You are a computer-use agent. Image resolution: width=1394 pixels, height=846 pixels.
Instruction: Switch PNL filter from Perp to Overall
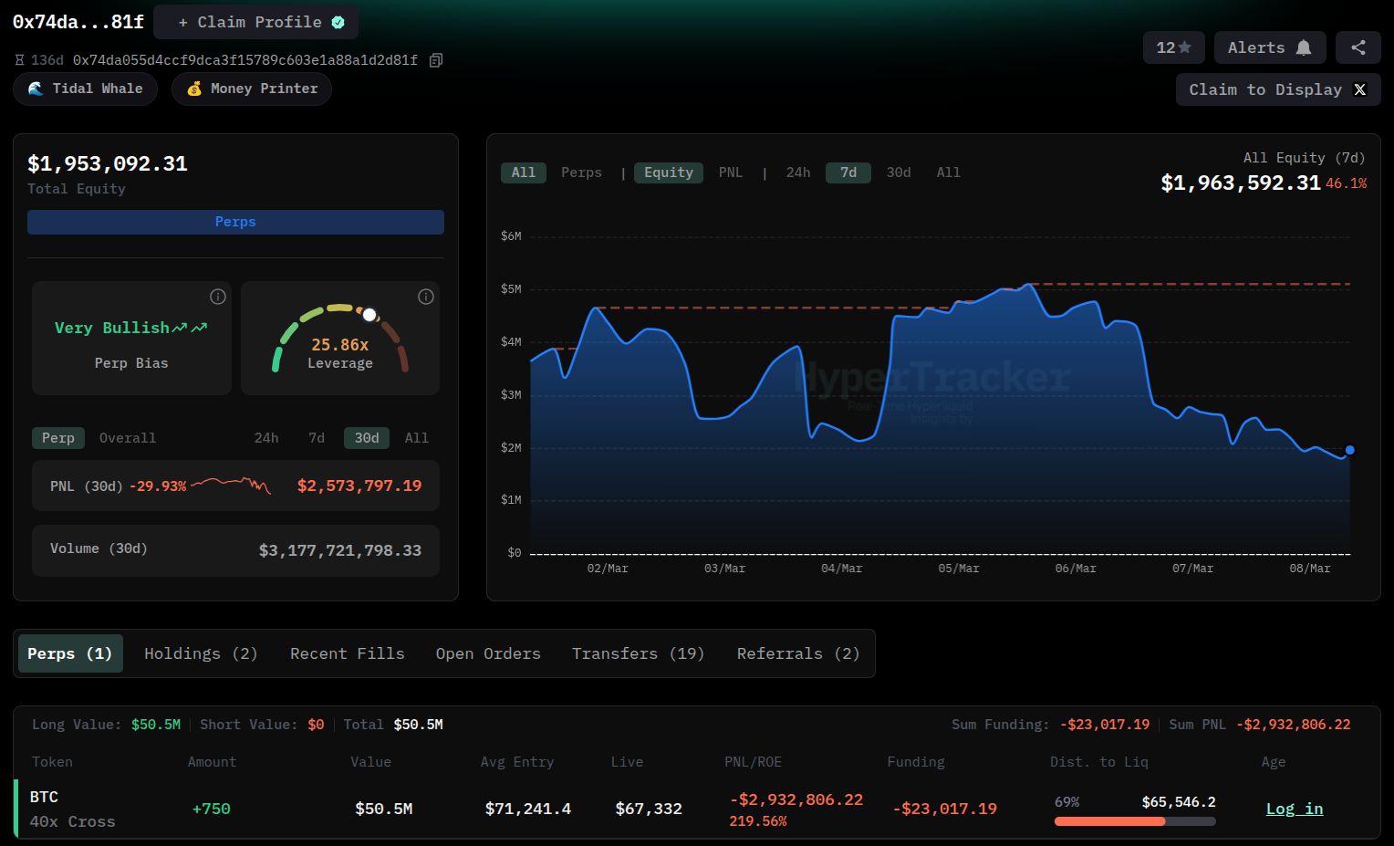pyautogui.click(x=127, y=438)
